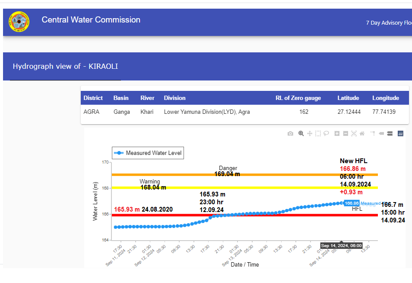The width and height of the screenshot is (412, 283).
Task: Select the Zoom tool in chart toolbar
Action: [301, 134]
